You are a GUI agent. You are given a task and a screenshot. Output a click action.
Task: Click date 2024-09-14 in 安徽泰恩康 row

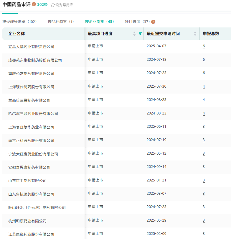tap(156, 167)
